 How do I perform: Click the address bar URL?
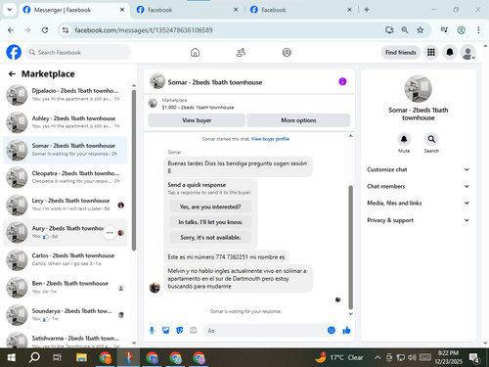(x=144, y=30)
